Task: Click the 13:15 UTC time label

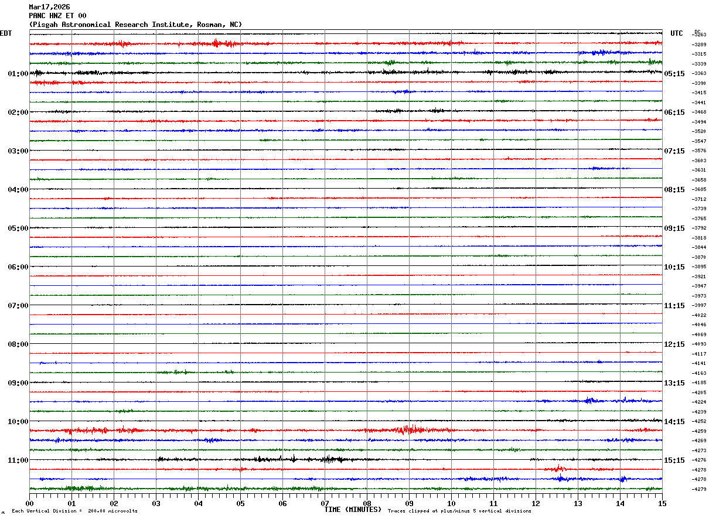Action: pyautogui.click(x=674, y=383)
